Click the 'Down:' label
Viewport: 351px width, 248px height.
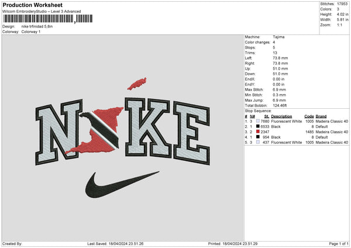click(250, 74)
